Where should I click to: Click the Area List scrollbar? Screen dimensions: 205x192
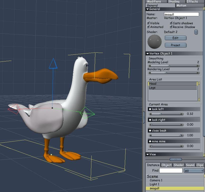(x=199, y=91)
